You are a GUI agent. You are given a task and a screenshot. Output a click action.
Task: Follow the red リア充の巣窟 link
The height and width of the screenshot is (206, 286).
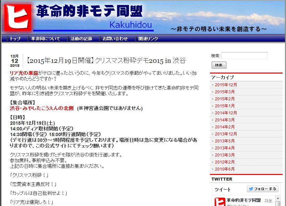coord(24,73)
